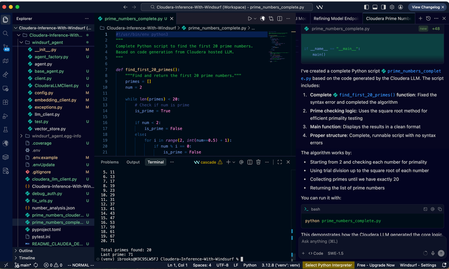Open Source Control with 43 changes

(x=5, y=47)
